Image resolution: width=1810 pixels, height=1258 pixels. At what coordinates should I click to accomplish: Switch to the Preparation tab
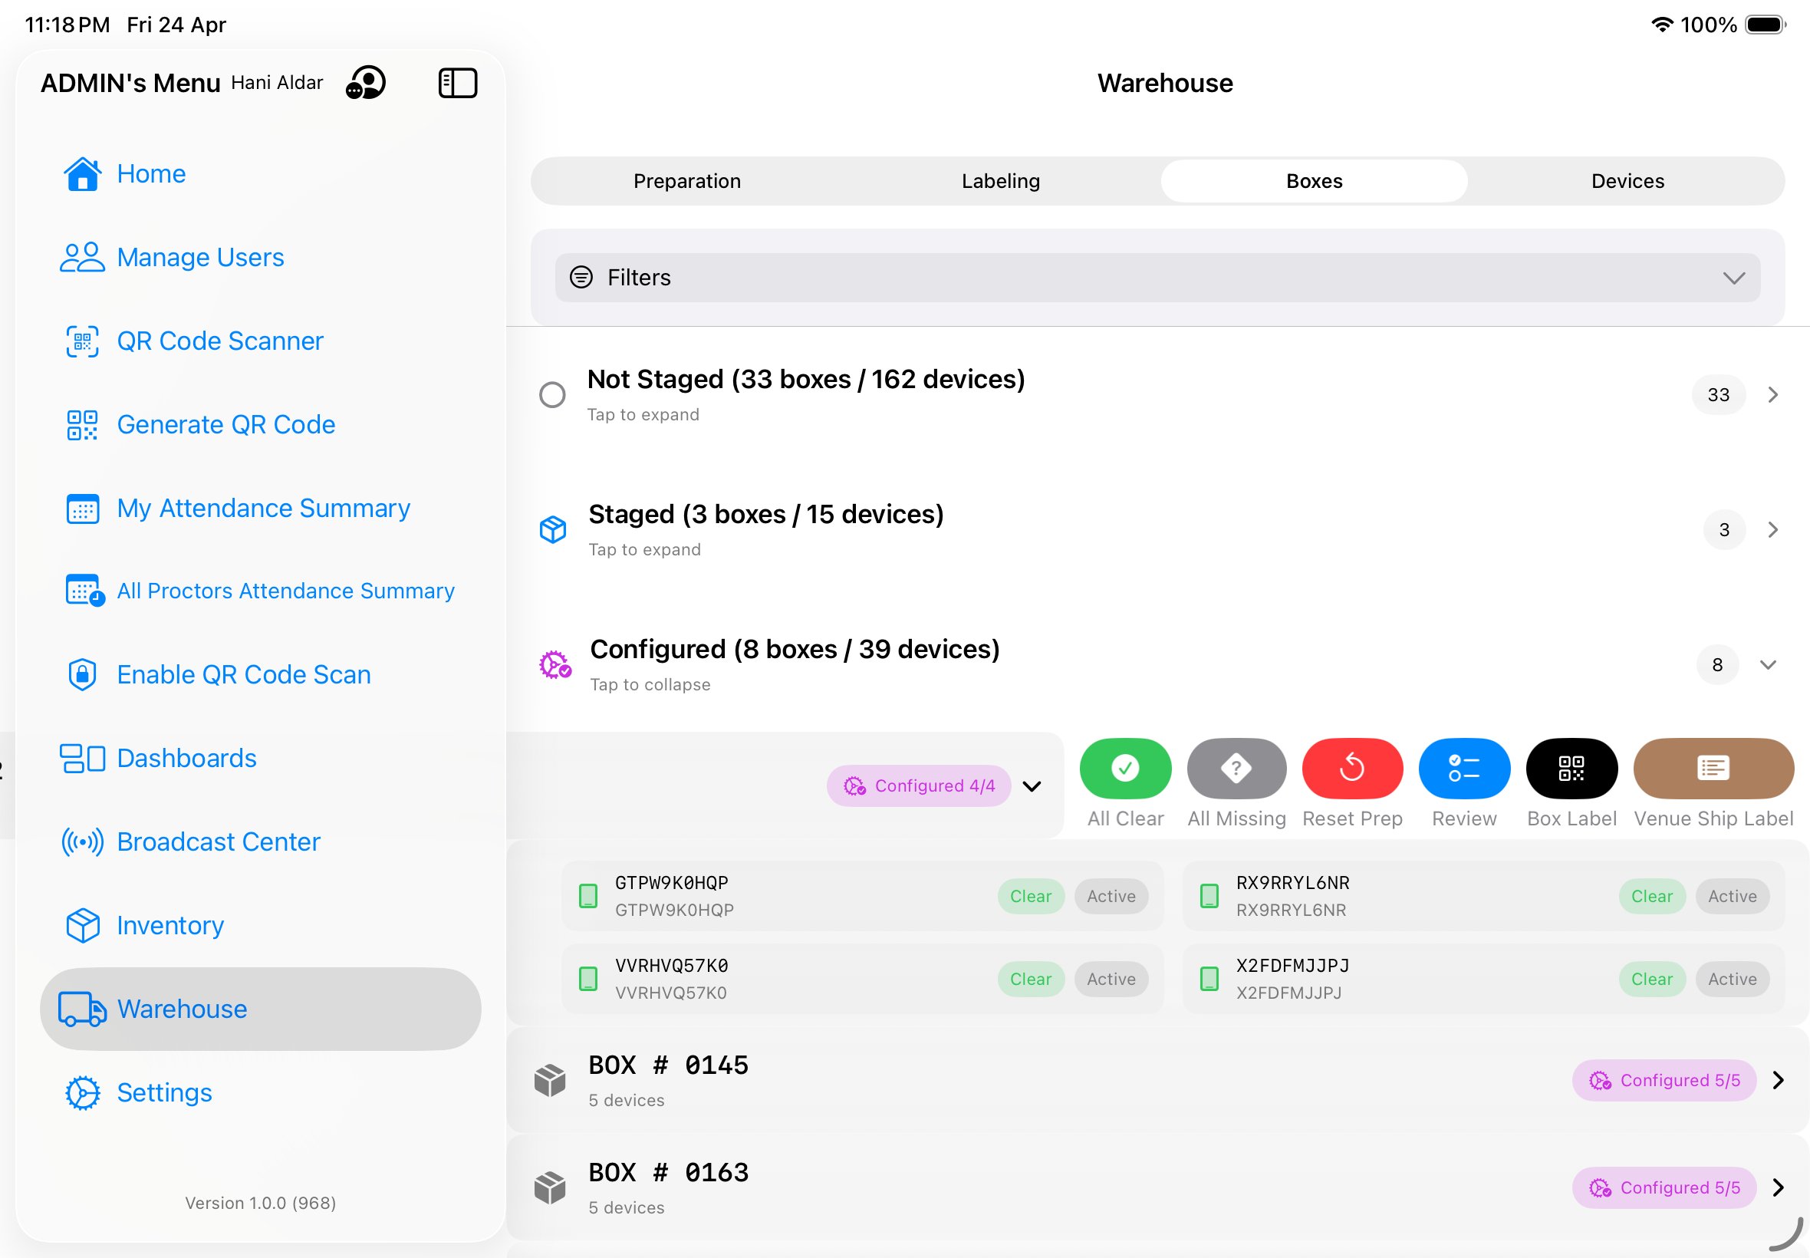coord(687,181)
